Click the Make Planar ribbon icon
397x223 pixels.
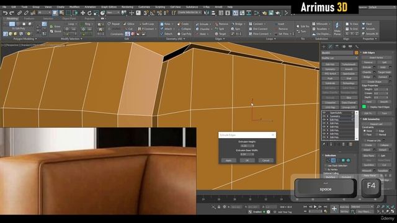337,28
